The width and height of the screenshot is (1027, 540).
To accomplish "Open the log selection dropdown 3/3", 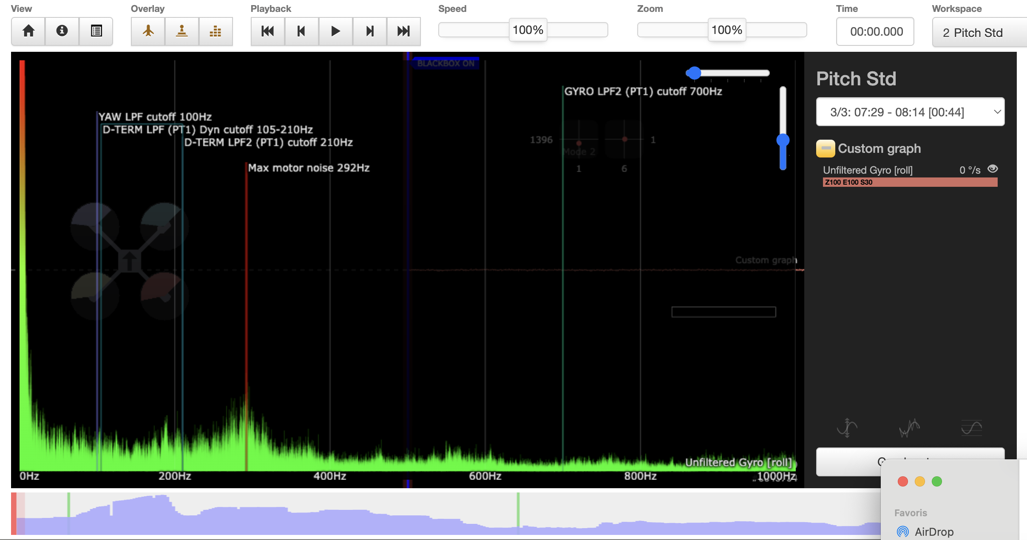I will pyautogui.click(x=910, y=112).
